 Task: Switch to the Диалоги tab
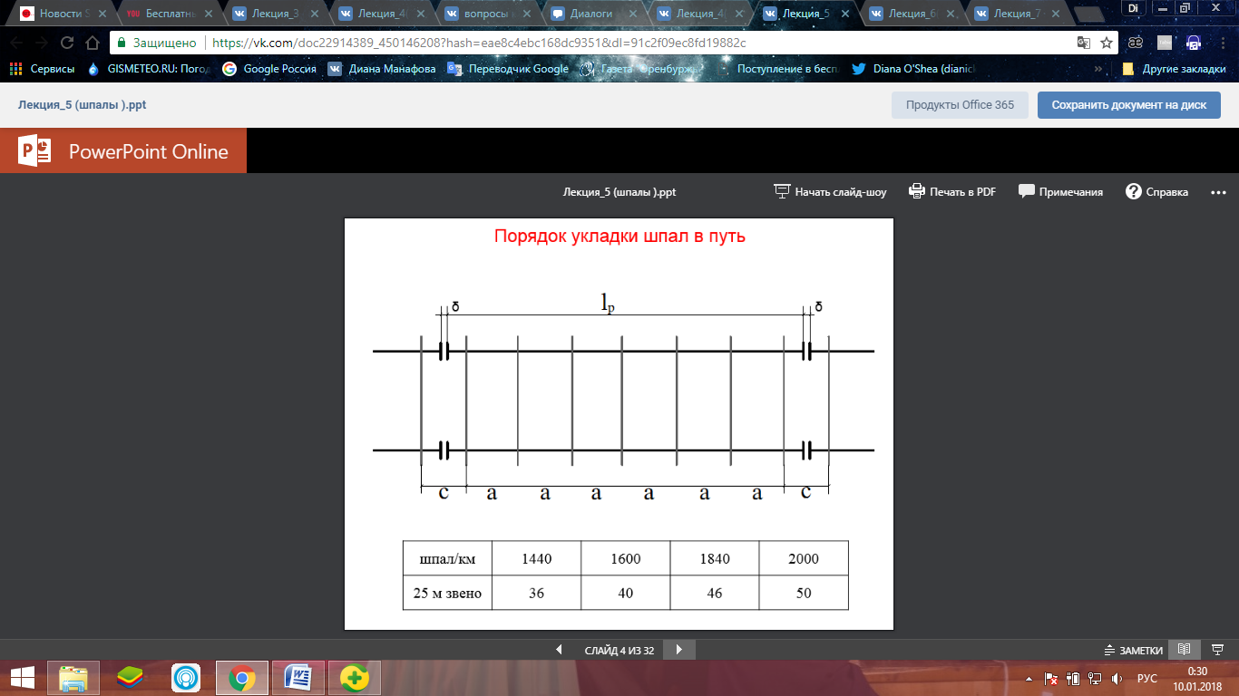[595, 13]
